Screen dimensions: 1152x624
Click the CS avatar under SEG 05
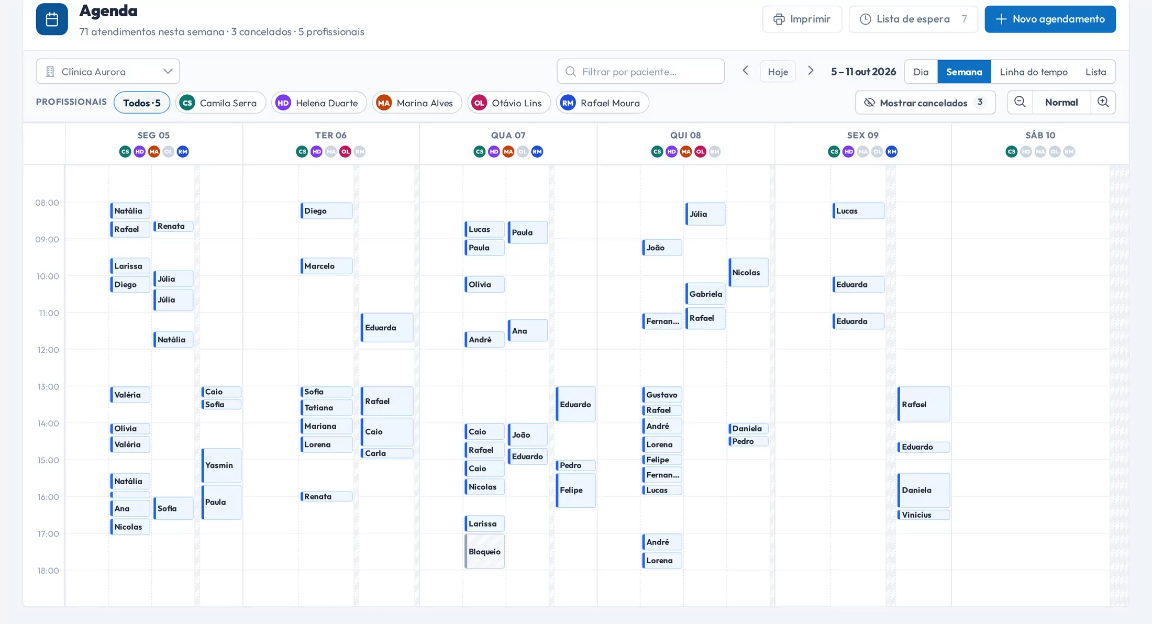(x=125, y=152)
